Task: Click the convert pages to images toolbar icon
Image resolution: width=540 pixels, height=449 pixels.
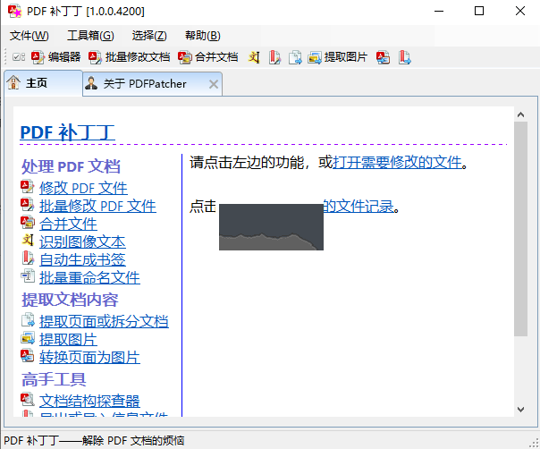Action: tap(383, 57)
